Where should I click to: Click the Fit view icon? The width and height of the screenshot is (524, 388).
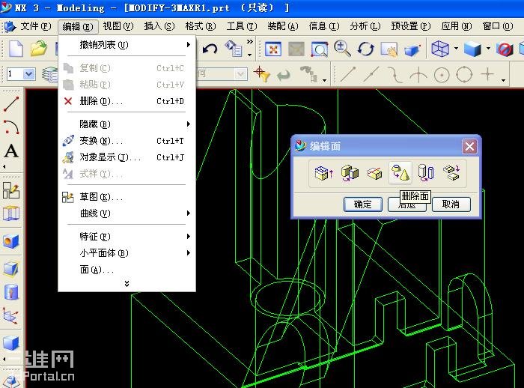[x=273, y=49]
